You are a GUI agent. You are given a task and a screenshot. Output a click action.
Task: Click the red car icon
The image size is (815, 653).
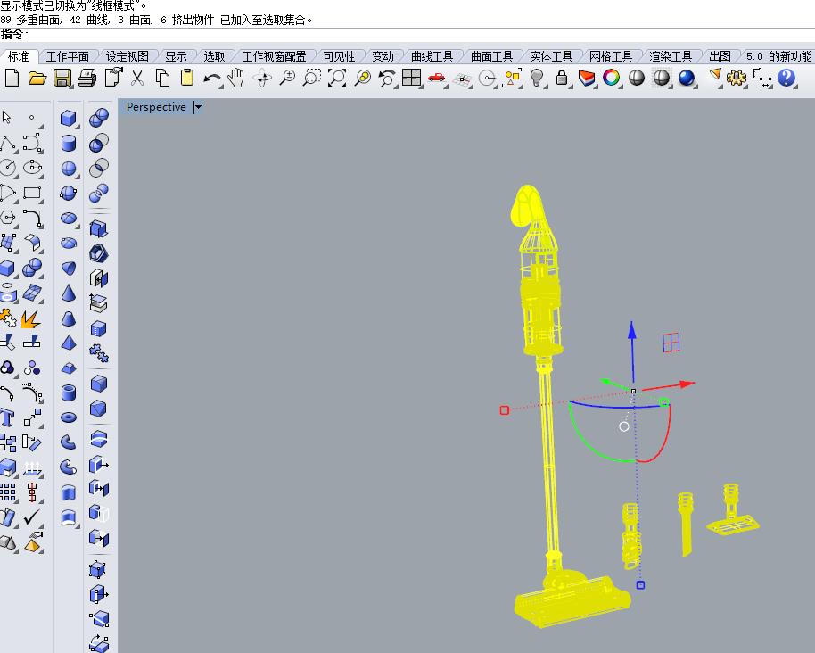[x=437, y=78]
